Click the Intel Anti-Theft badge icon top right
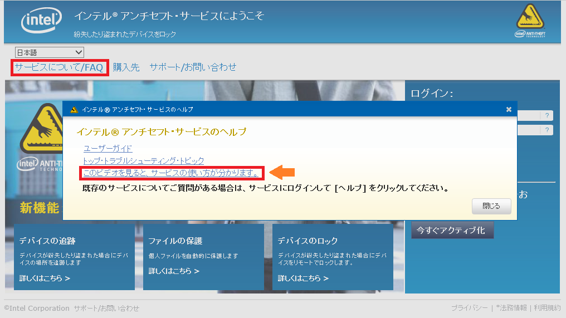 530,20
